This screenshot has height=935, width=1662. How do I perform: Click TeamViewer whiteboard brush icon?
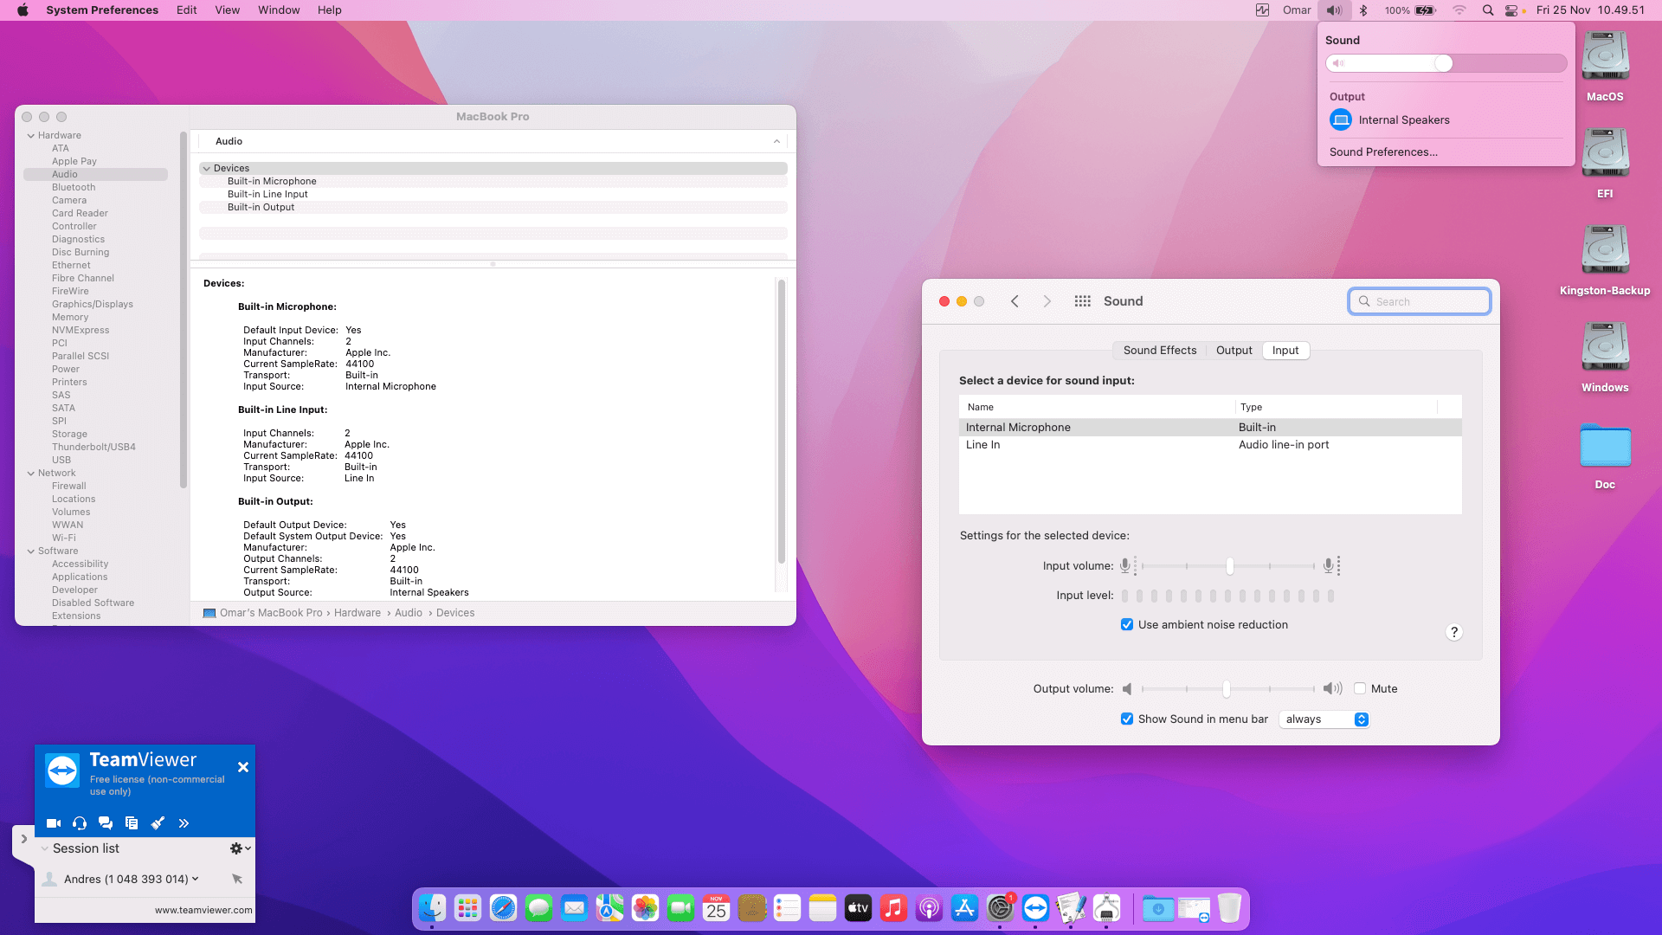158,823
